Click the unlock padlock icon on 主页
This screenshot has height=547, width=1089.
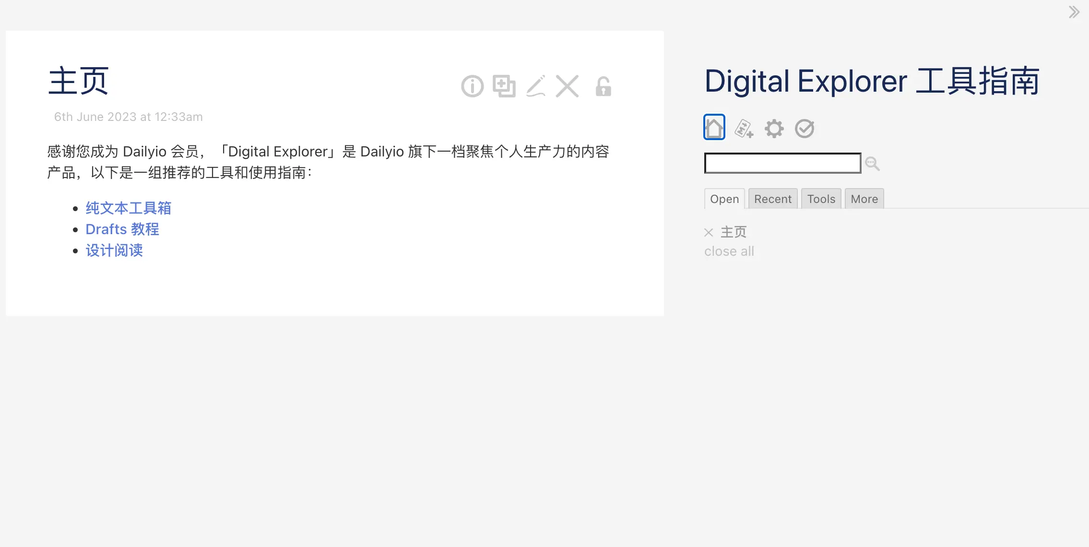pos(603,86)
